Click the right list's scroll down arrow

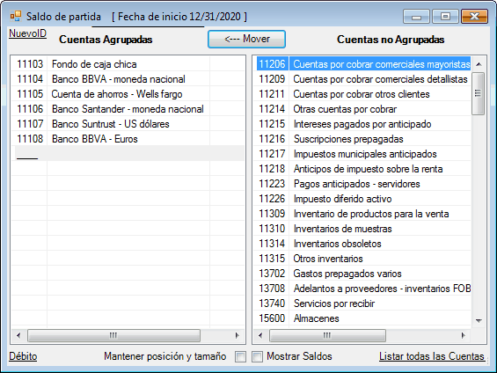point(479,321)
